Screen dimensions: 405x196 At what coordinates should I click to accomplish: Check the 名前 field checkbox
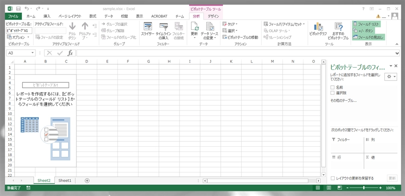tap(332, 87)
